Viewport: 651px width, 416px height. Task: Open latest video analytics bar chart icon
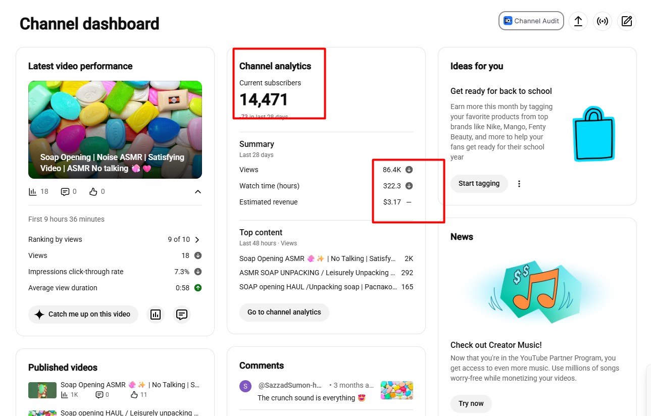(x=156, y=314)
